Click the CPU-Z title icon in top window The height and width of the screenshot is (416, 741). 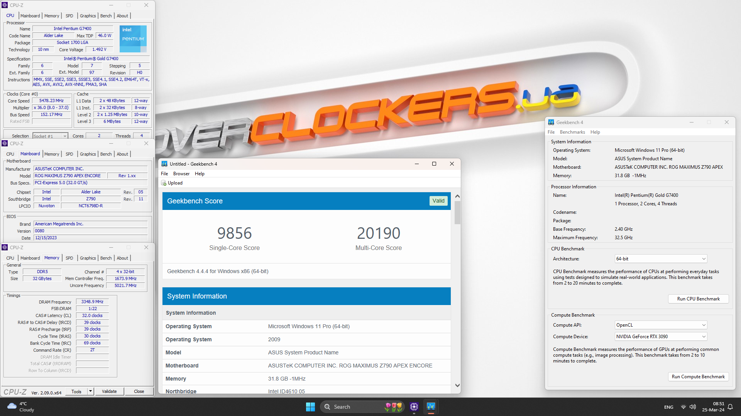click(x=5, y=5)
